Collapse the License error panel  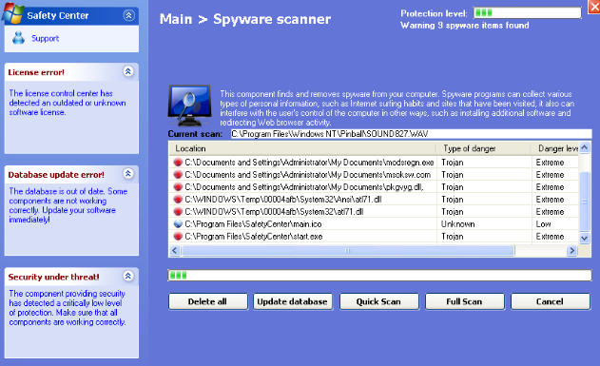click(128, 71)
